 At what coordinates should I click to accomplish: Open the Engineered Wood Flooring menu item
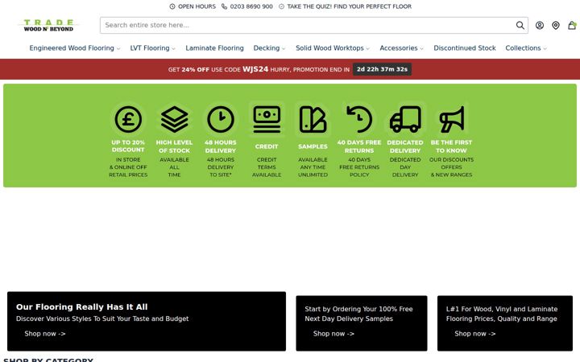tap(72, 48)
